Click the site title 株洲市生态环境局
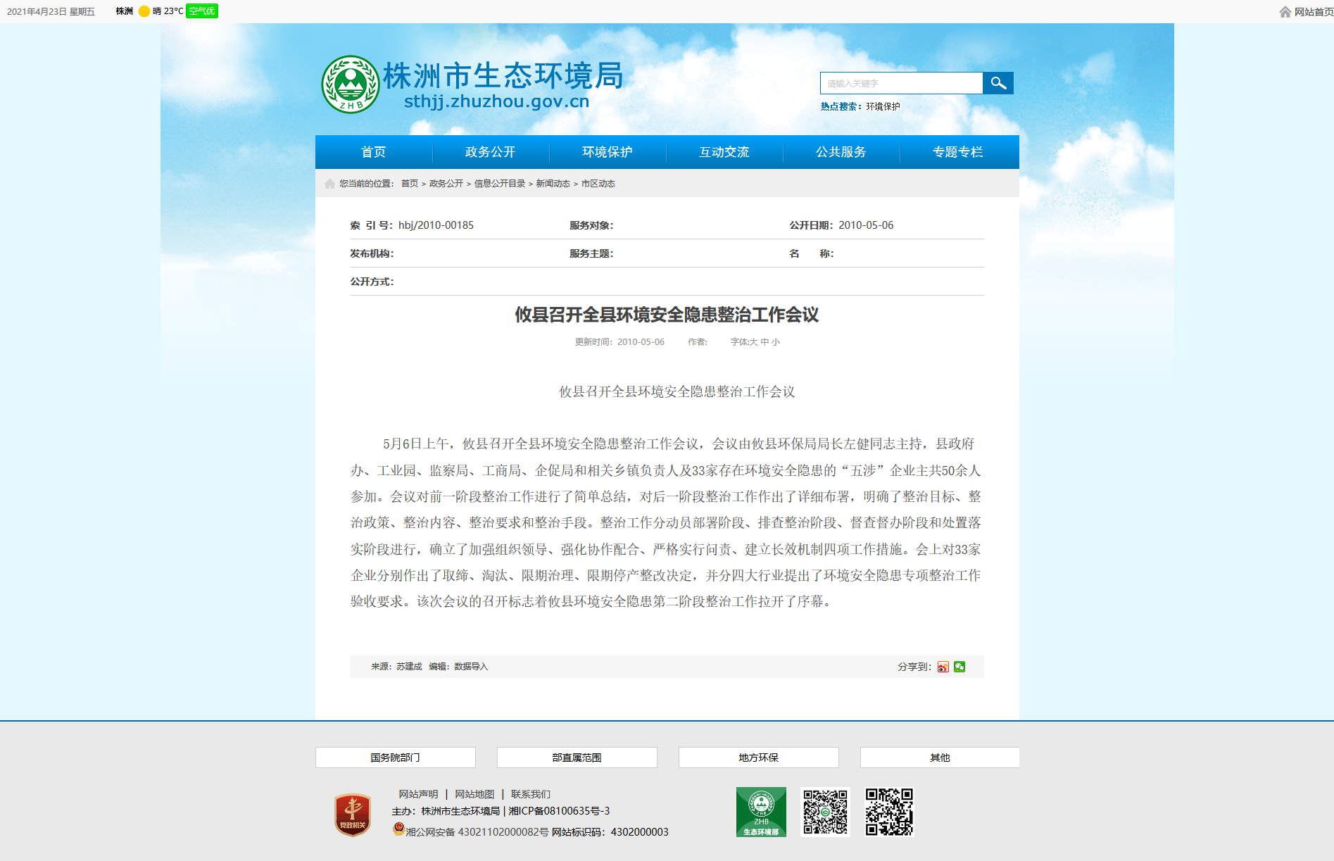Image resolution: width=1334 pixels, height=861 pixels. click(x=503, y=76)
